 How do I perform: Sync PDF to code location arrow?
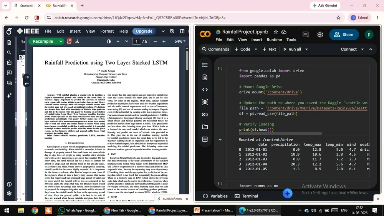[27, 84]
